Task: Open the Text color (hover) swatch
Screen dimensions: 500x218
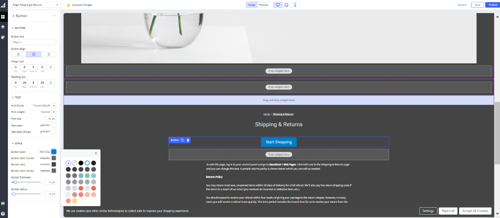Action: point(53,131)
